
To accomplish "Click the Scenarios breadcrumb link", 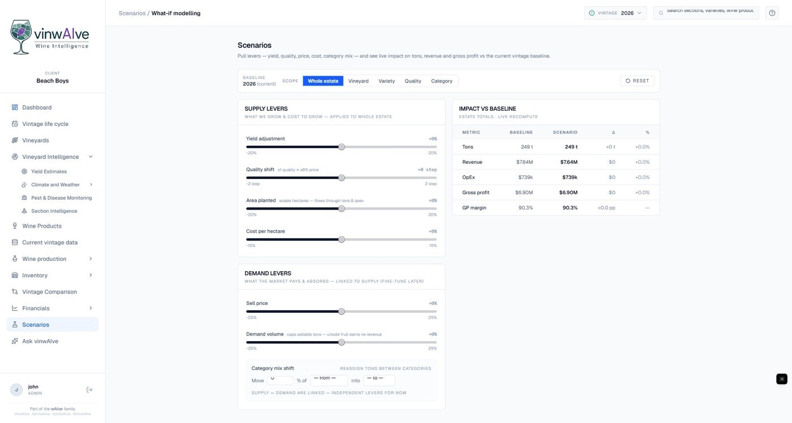I will click(x=132, y=13).
